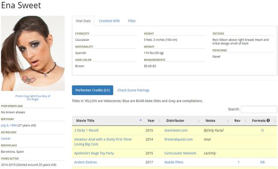Click the O format link in first row
The width and height of the screenshot is (278, 169).
(263, 130)
